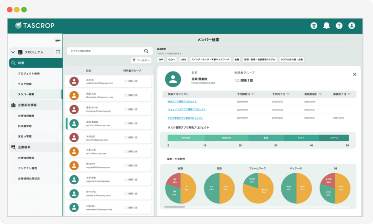This screenshot has width=373, height=224.
Task: Open the help question mark icon
Action: (x=339, y=26)
